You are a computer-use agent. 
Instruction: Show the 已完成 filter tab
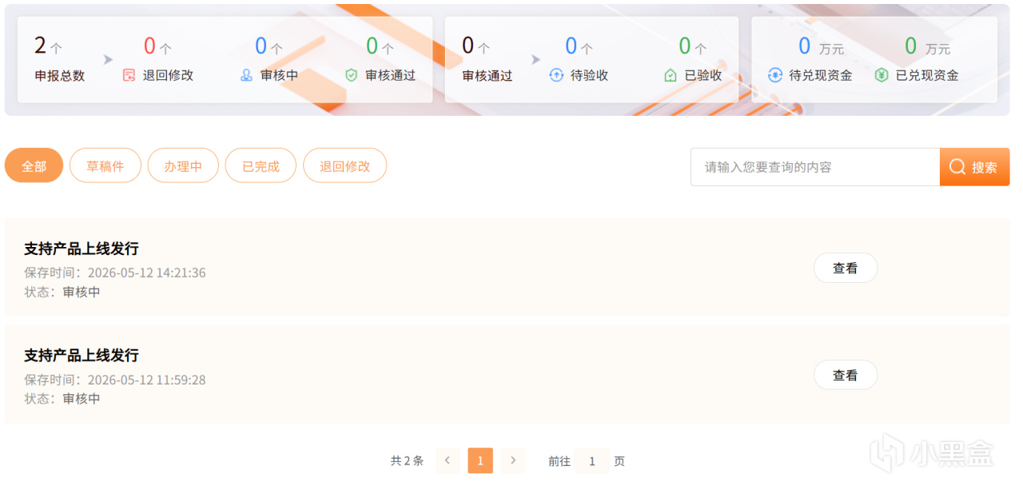(261, 165)
